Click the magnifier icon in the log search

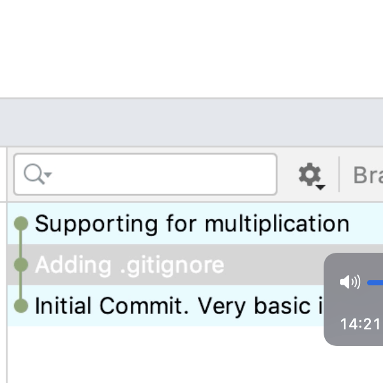33,173
